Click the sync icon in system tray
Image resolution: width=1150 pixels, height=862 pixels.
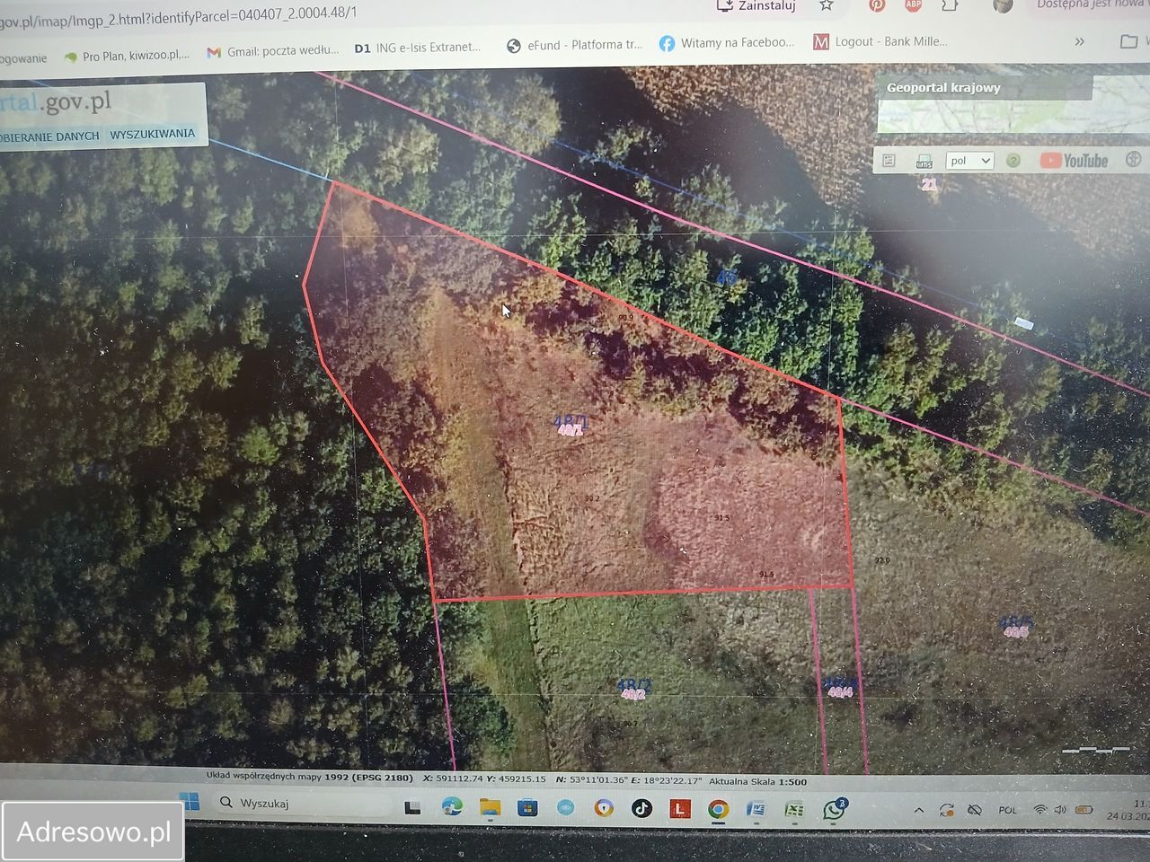click(x=946, y=810)
